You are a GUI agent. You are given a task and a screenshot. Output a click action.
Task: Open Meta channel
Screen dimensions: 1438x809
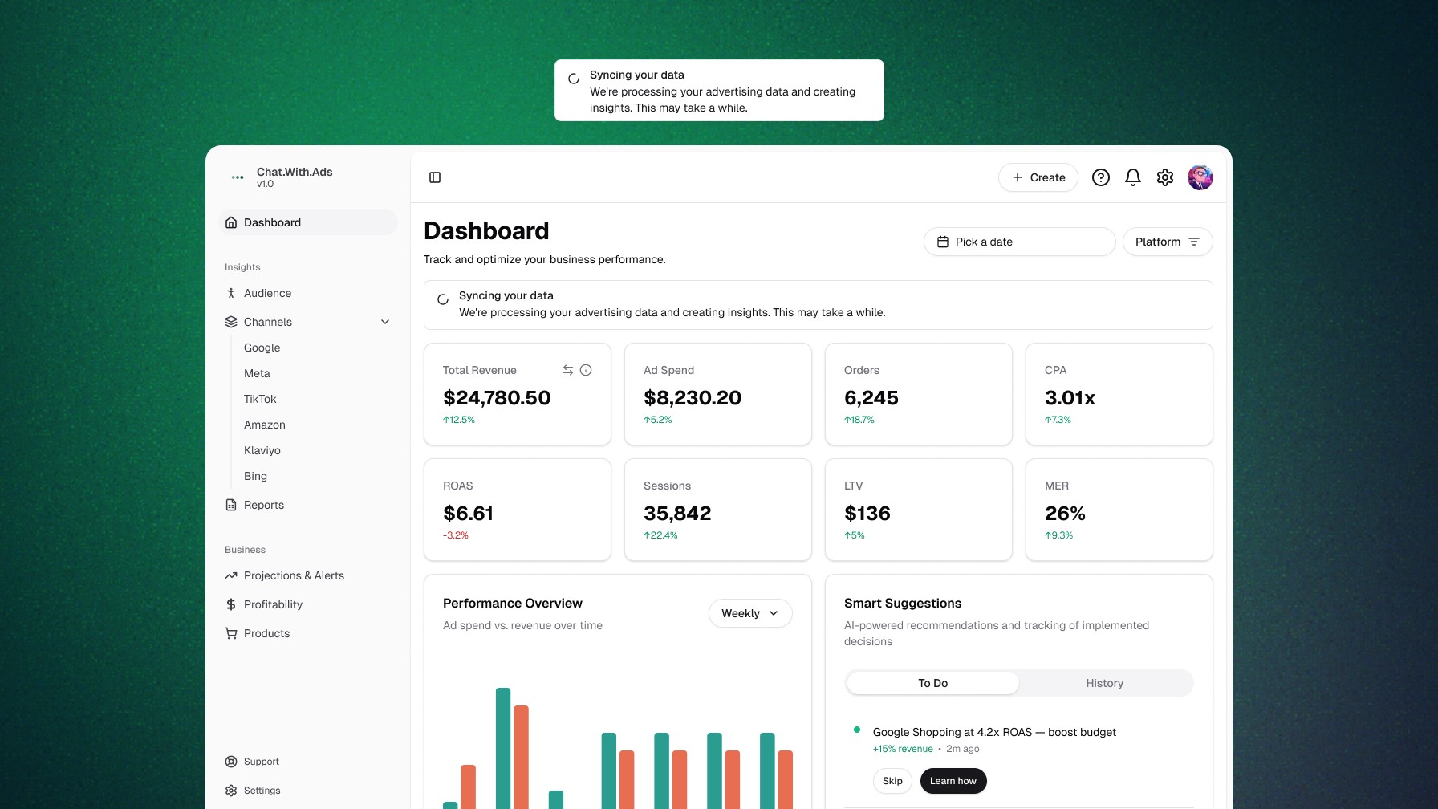[257, 373]
